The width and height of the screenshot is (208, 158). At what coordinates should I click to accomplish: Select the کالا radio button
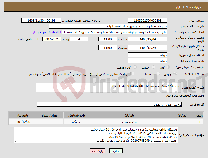pyautogui.click(x=169, y=67)
